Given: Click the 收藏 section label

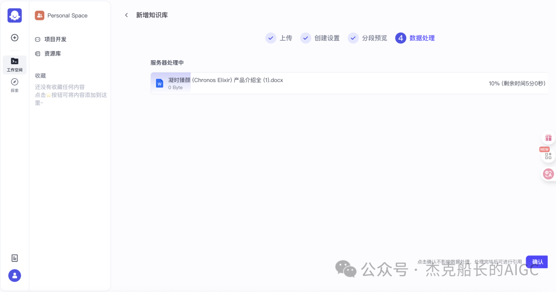Looking at the screenshot, I should pos(41,76).
